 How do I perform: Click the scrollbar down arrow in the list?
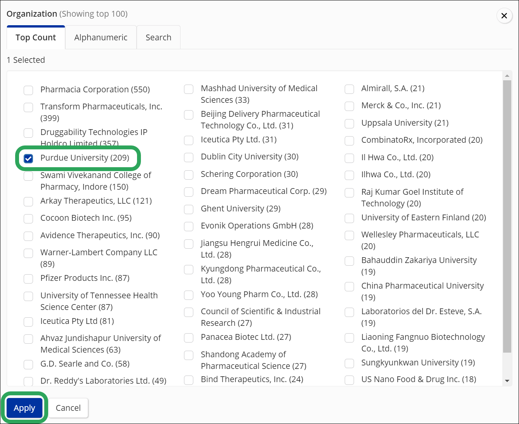click(x=507, y=381)
